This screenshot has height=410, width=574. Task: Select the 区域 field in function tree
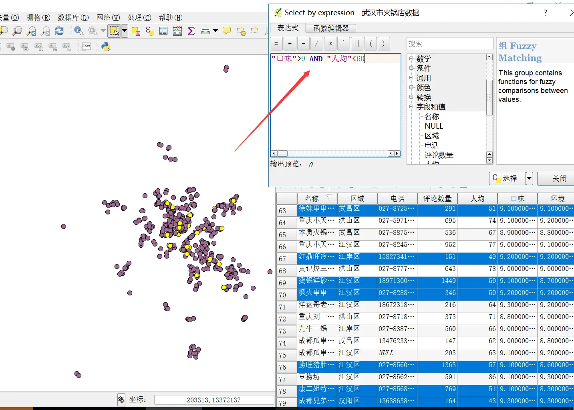[x=432, y=136]
